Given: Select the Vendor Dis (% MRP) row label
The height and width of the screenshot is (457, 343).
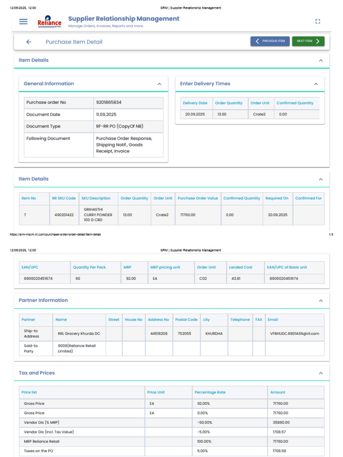Looking at the screenshot, I should (42, 422).
